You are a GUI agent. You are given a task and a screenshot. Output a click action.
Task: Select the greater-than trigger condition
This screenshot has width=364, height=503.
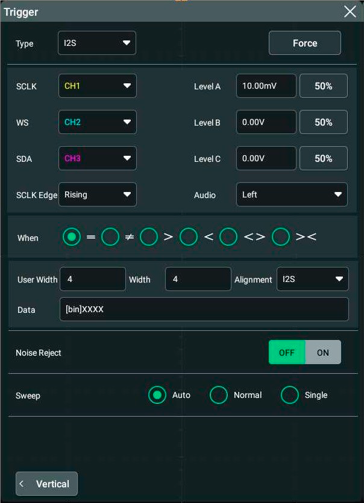click(149, 237)
